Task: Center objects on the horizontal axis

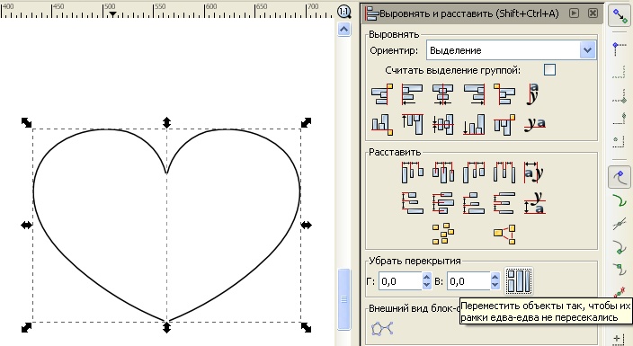Action: coord(443,124)
